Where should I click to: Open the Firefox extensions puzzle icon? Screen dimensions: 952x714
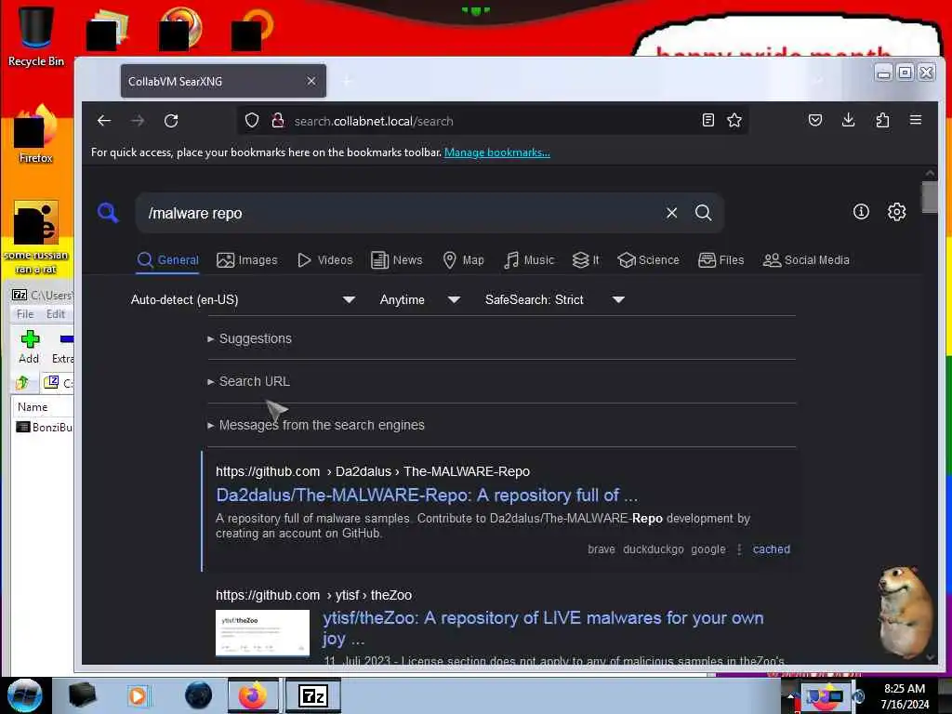882,120
